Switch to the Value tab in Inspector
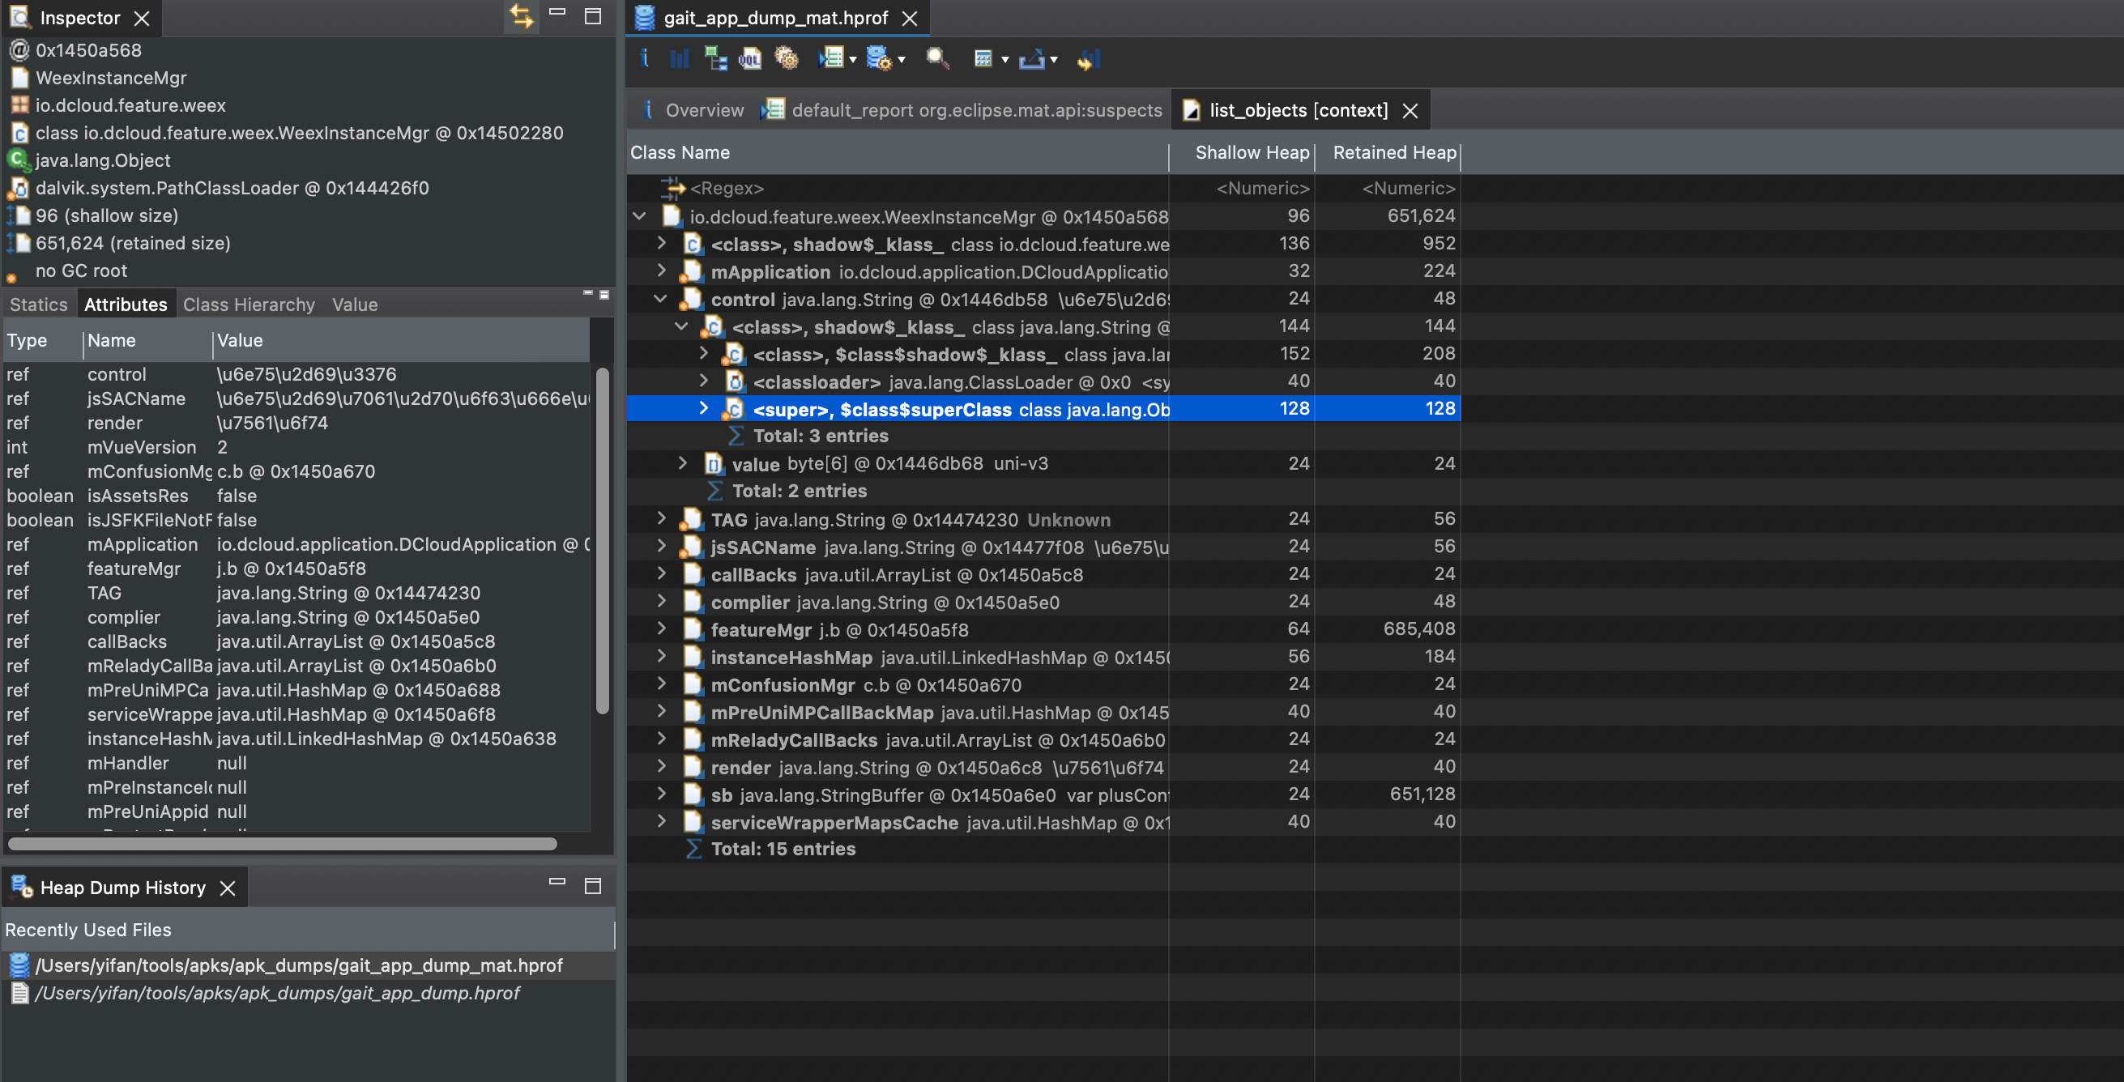Screen dimensions: 2124x1082 (x=355, y=304)
